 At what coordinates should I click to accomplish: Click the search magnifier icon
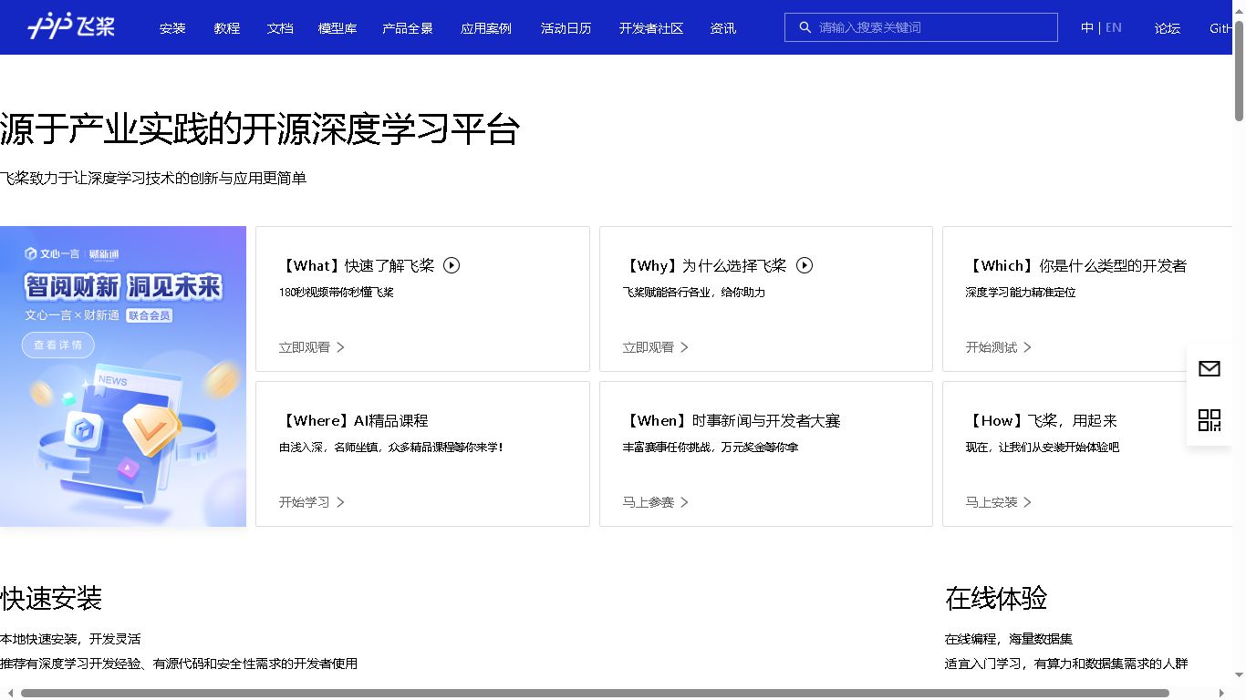(805, 27)
